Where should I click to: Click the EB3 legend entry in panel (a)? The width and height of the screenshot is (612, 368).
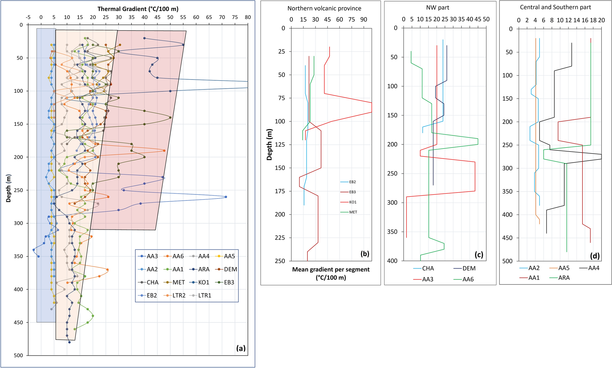(225, 283)
